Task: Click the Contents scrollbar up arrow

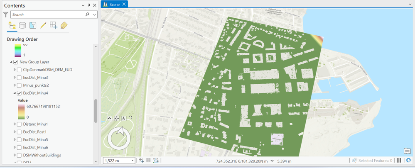Action: pos(96,46)
